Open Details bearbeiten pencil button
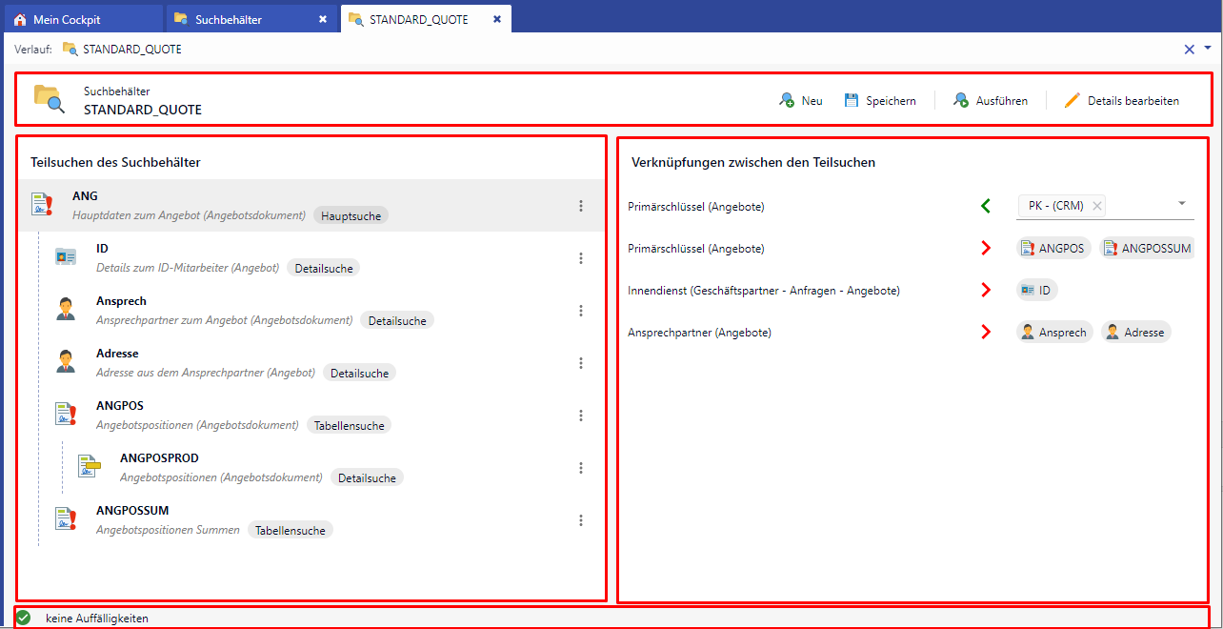This screenshot has width=1223, height=629. coord(1122,100)
